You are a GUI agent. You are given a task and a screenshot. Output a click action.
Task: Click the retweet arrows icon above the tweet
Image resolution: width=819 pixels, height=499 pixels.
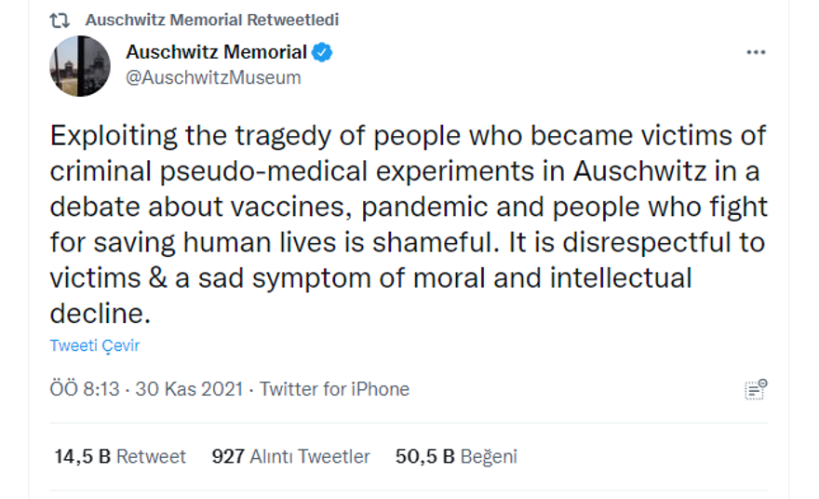click(x=60, y=20)
